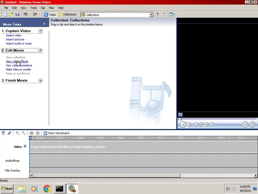The width and height of the screenshot is (258, 194).
Task: Click the Split Clip icon
Action: tap(245, 125)
